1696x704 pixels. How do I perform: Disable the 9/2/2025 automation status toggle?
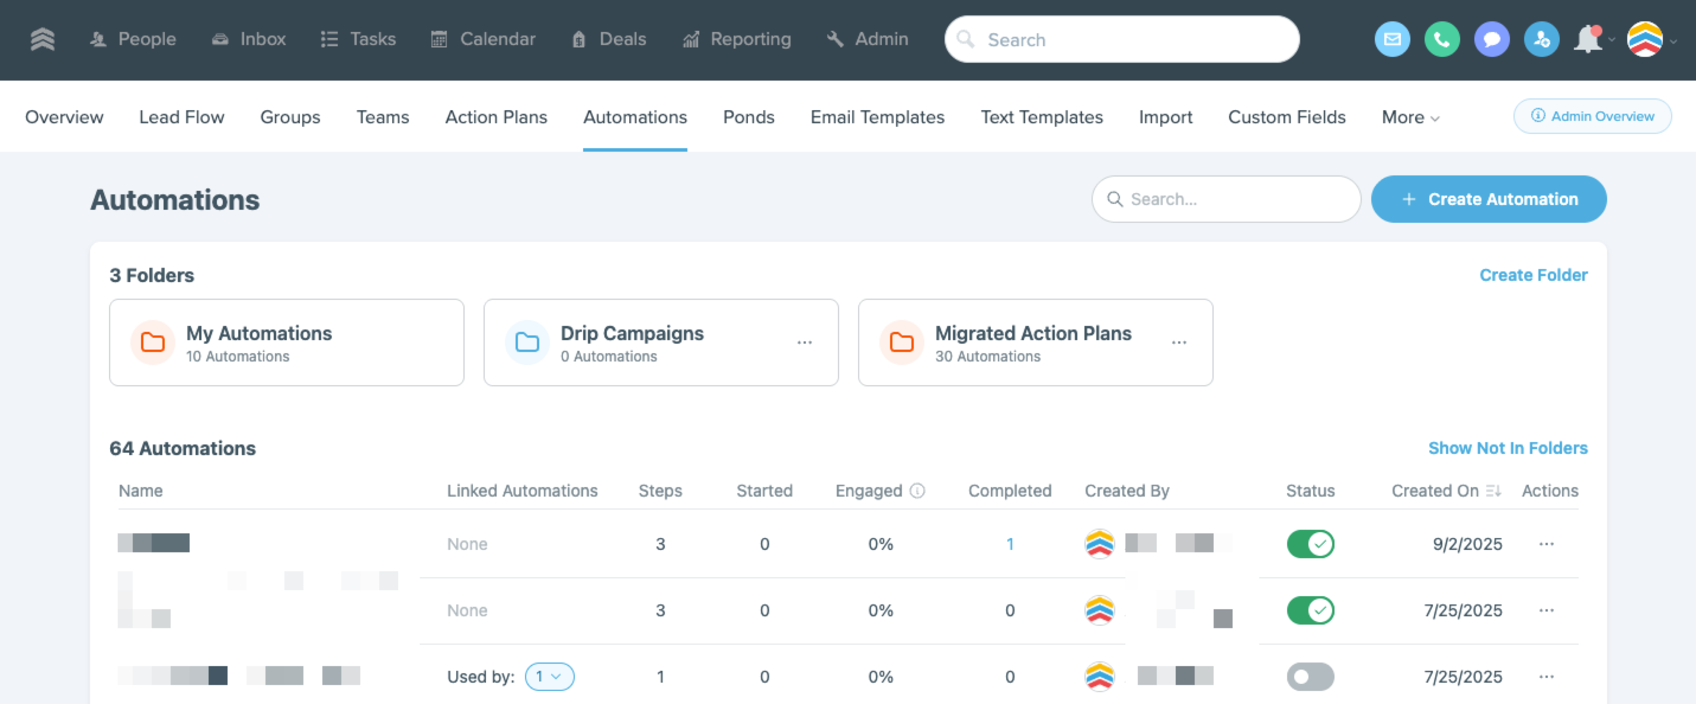[1310, 544]
